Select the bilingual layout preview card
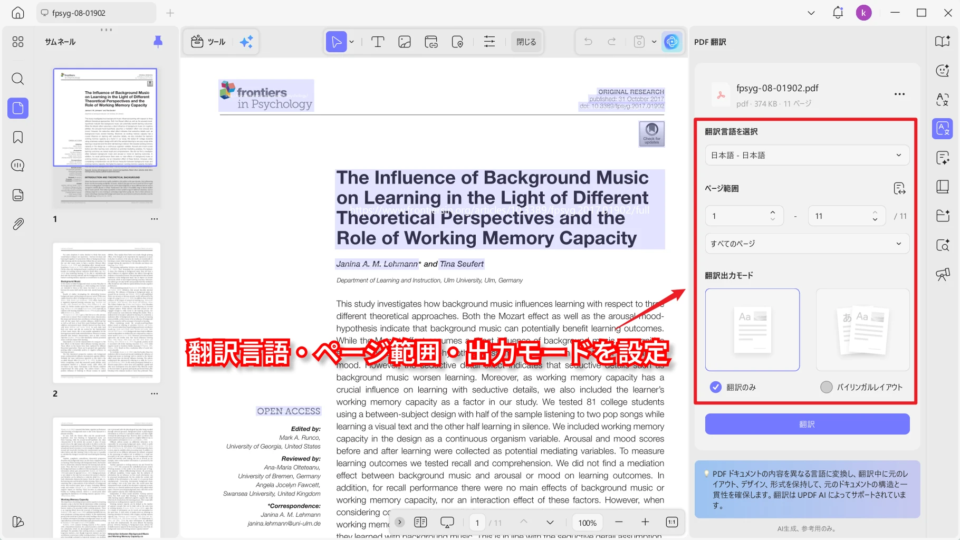 coord(862,330)
